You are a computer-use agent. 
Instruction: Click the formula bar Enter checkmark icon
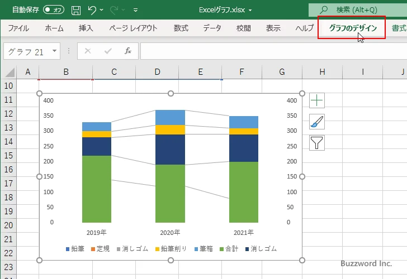[108, 51]
